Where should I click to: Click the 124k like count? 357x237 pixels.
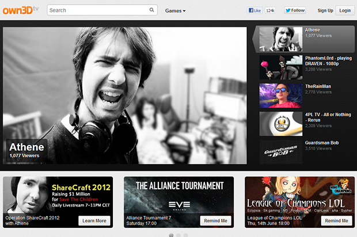point(270,10)
